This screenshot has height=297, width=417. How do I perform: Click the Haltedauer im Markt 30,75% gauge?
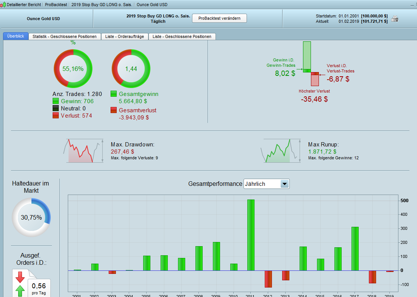[31, 217]
